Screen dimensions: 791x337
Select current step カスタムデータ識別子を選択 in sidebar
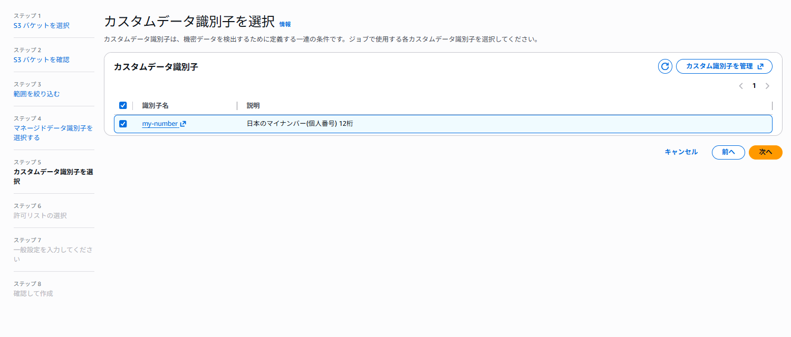coord(53,176)
